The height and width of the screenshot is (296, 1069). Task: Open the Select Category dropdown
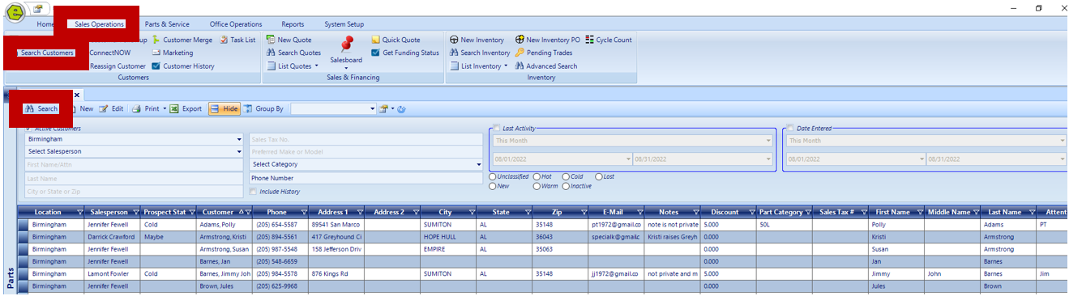[478, 164]
